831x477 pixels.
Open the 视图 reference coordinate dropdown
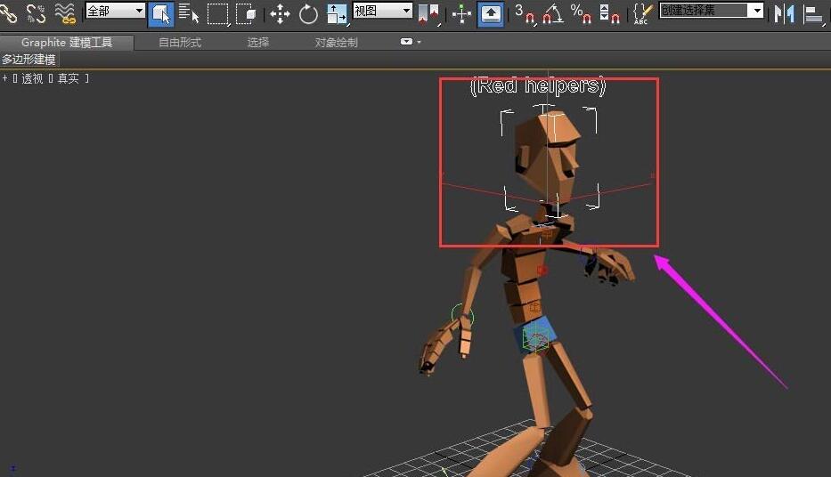point(382,12)
